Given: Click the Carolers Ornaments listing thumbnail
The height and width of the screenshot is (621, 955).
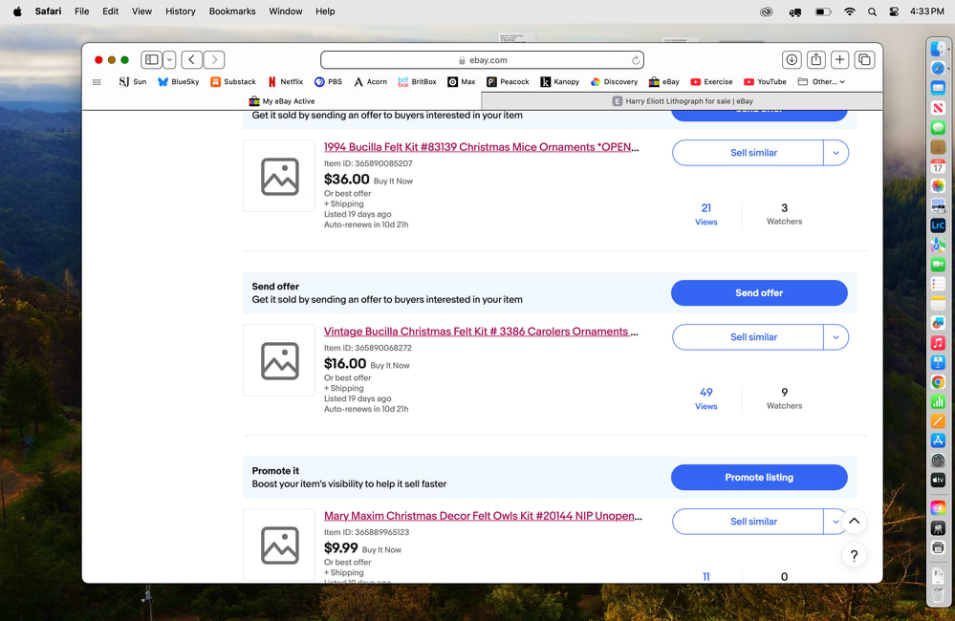Looking at the screenshot, I should point(279,360).
